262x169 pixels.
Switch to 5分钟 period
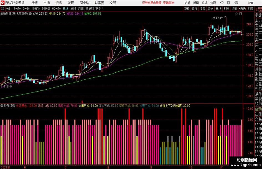tap(26, 9)
